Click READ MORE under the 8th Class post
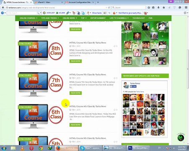This screenshot has height=151, width=189. point(75,61)
